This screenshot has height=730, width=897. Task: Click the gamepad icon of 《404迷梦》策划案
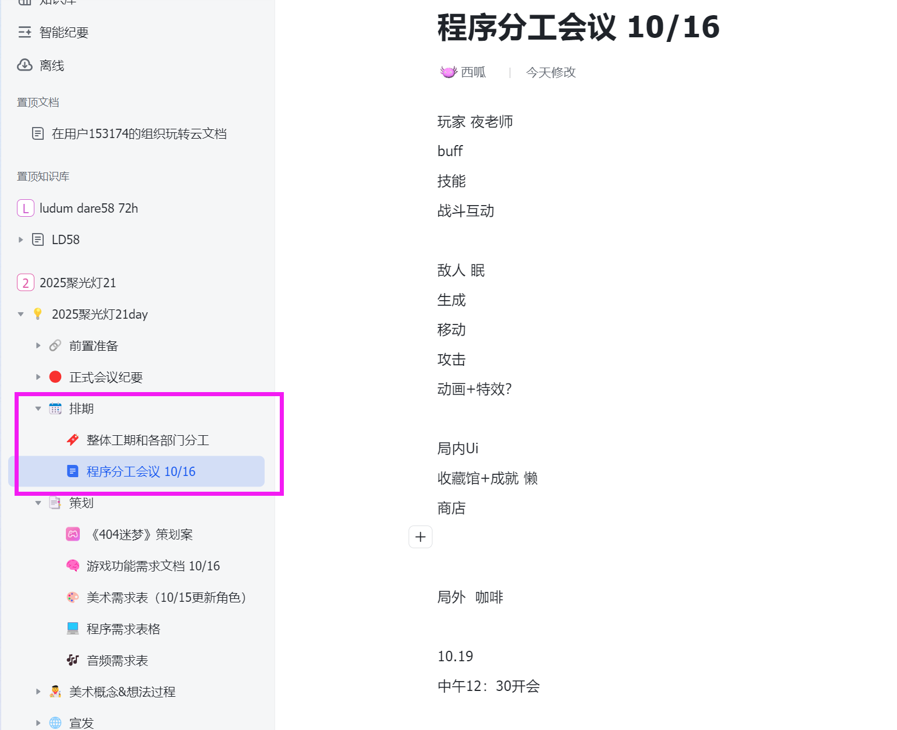[x=73, y=534]
